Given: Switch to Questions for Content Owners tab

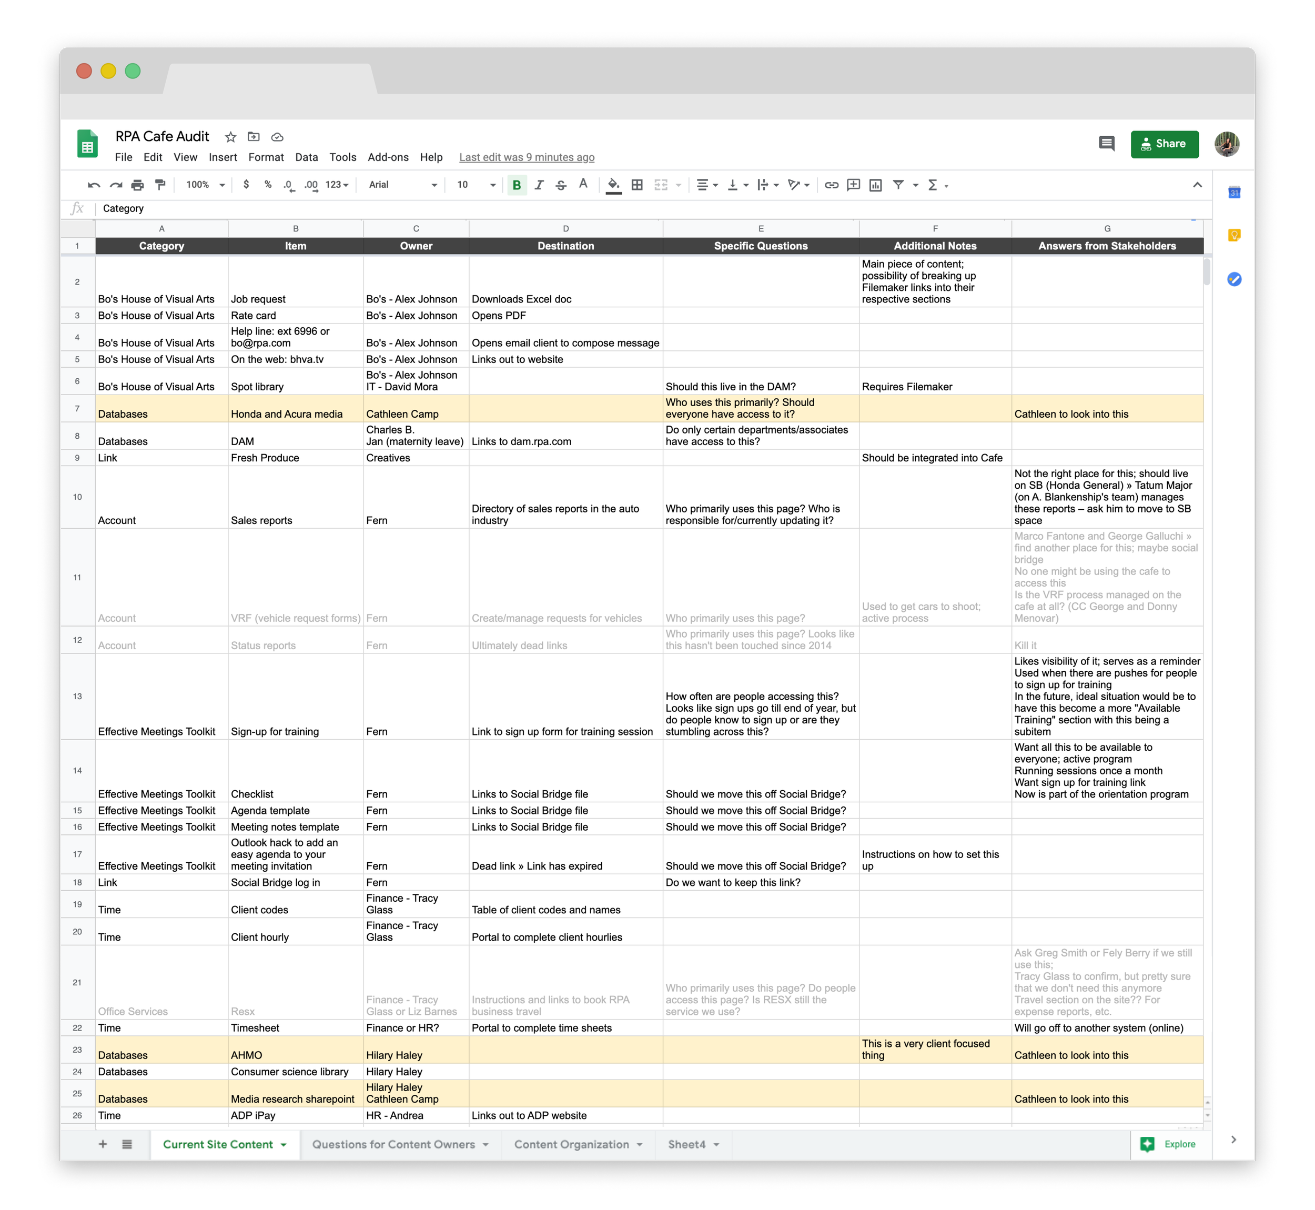Looking at the screenshot, I should click(x=401, y=1144).
